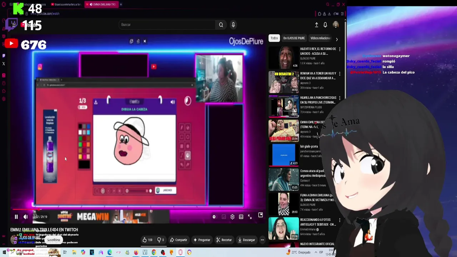Click the Preguntar button
This screenshot has height=257, width=457.
pyautogui.click(x=202, y=240)
